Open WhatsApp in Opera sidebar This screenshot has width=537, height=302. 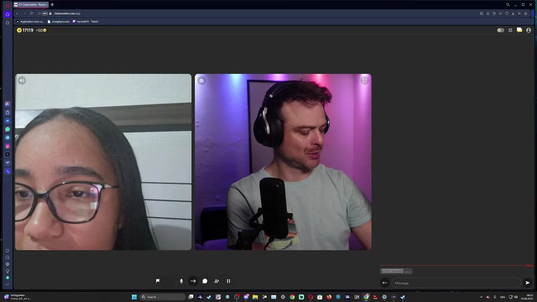pyautogui.click(x=8, y=129)
